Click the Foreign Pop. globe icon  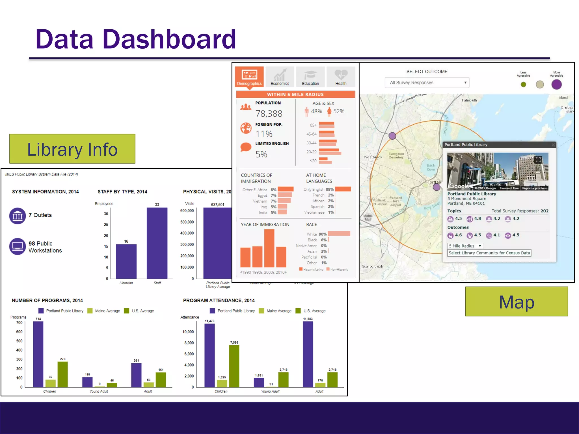click(x=246, y=128)
